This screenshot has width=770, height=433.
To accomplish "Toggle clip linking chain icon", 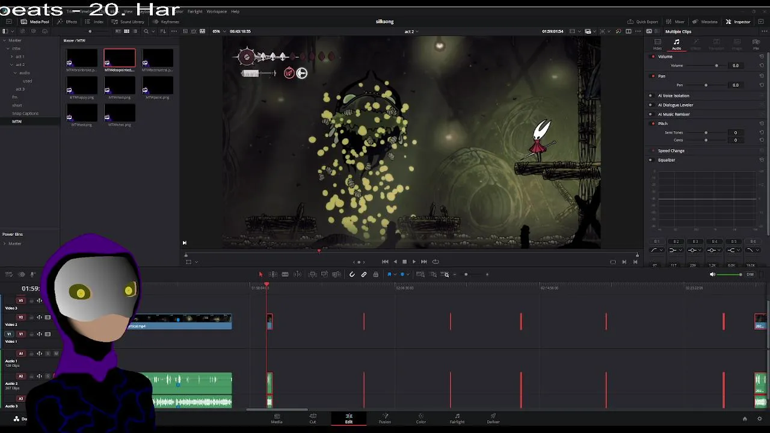I will pyautogui.click(x=364, y=274).
